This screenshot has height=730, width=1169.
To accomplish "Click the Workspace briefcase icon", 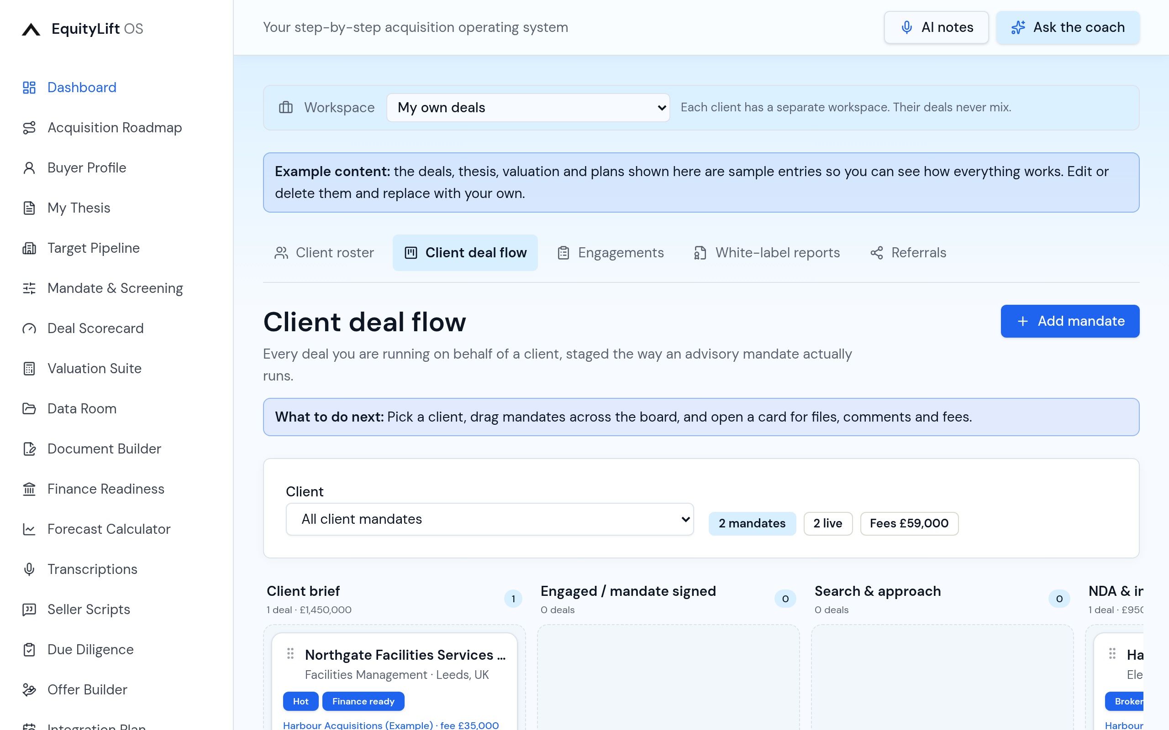I will tap(286, 107).
